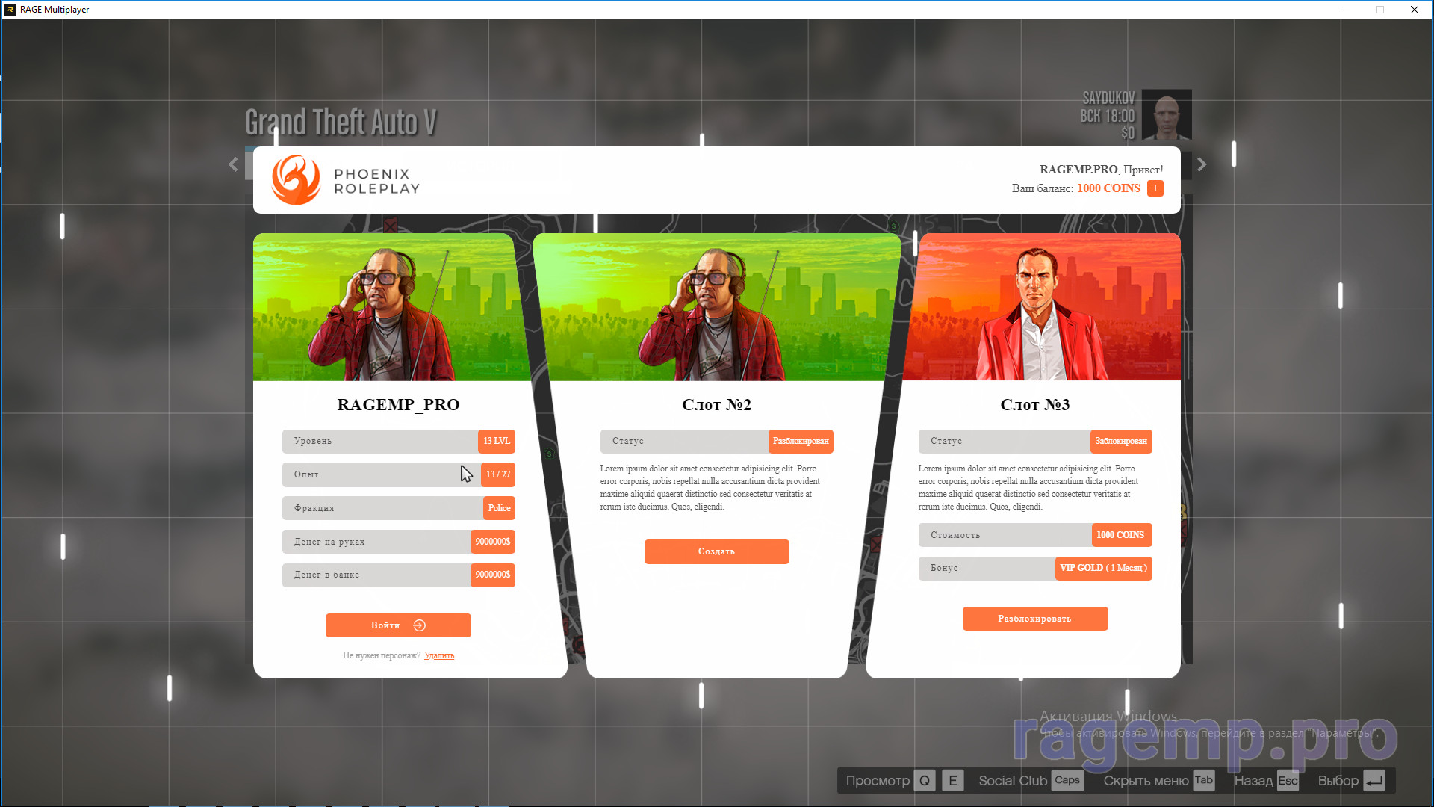
Task: Click the left arrow beside the header
Action: (233, 164)
